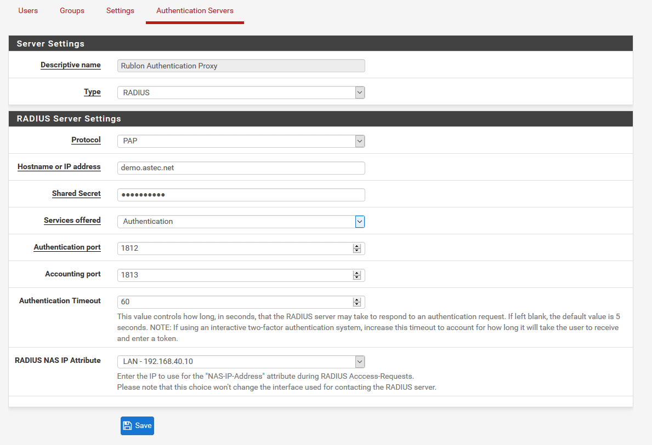The height and width of the screenshot is (445, 652).
Task: Select the Authentication Servers tab
Action: [195, 10]
